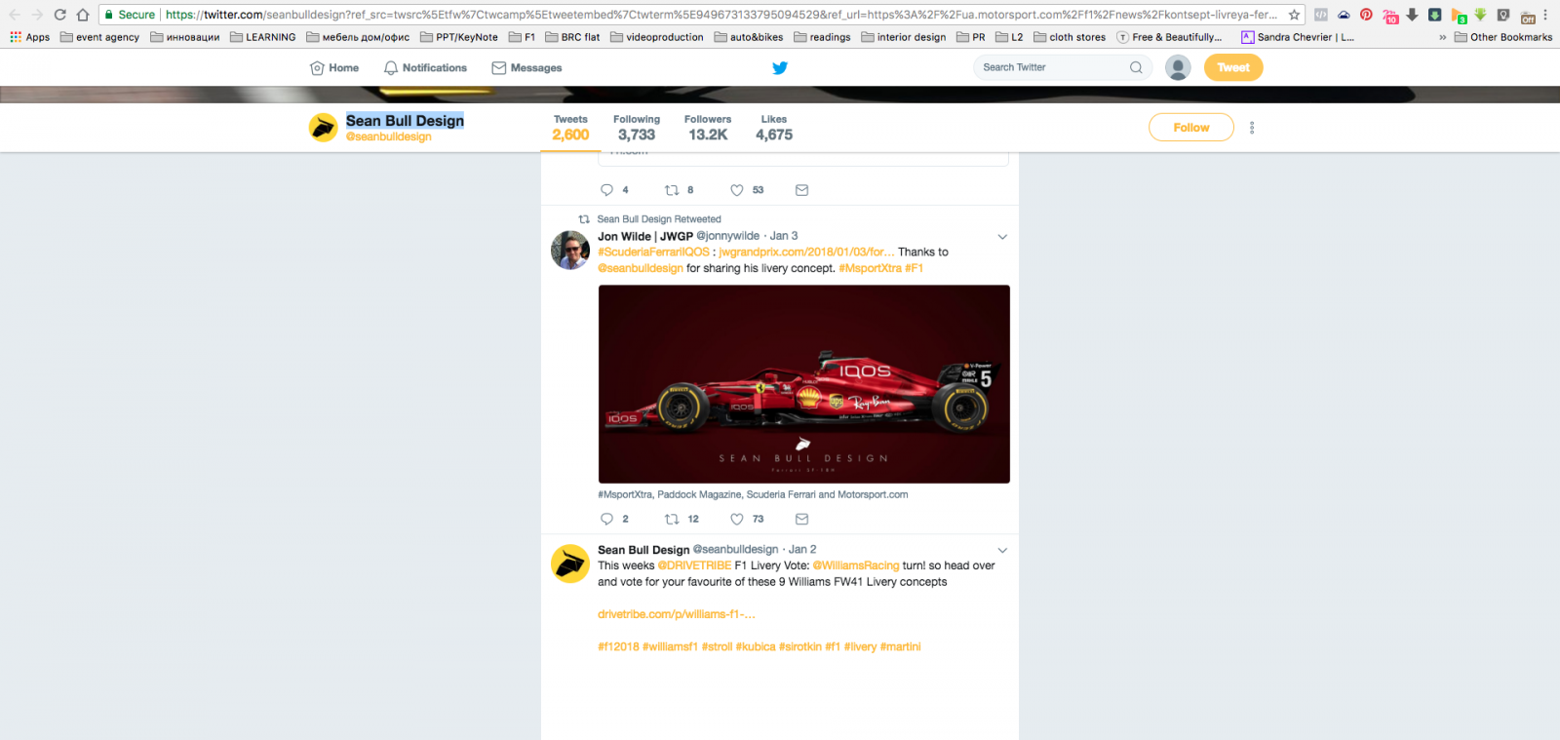Open LEARNING bookmarks folder
The height and width of the screenshot is (740, 1560).
tap(263, 37)
